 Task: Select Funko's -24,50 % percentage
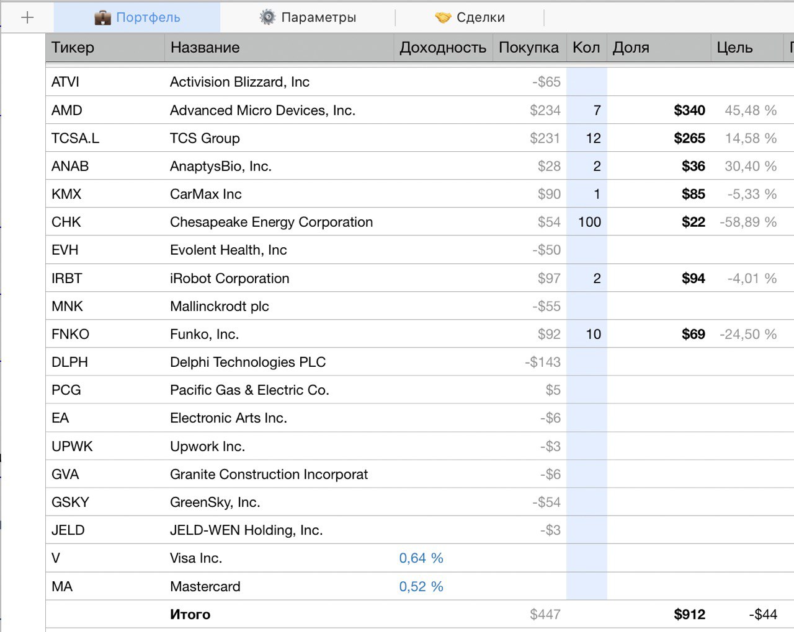(748, 334)
